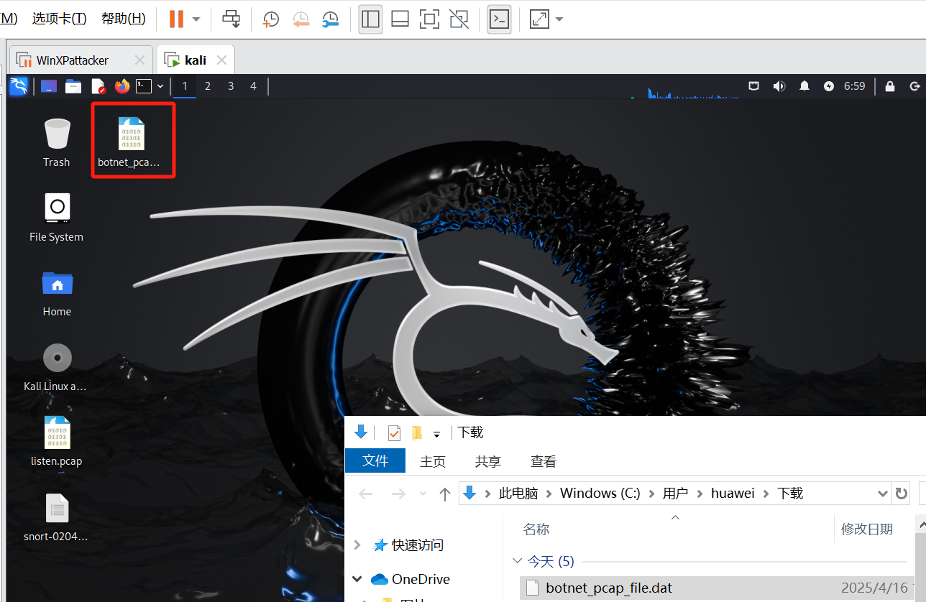
Task: Revert to the previous snapshot icon
Action: 301,19
